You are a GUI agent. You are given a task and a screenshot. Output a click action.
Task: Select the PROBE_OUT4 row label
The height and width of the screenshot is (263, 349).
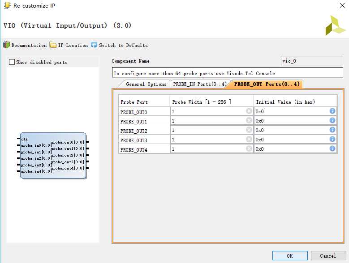pos(134,150)
